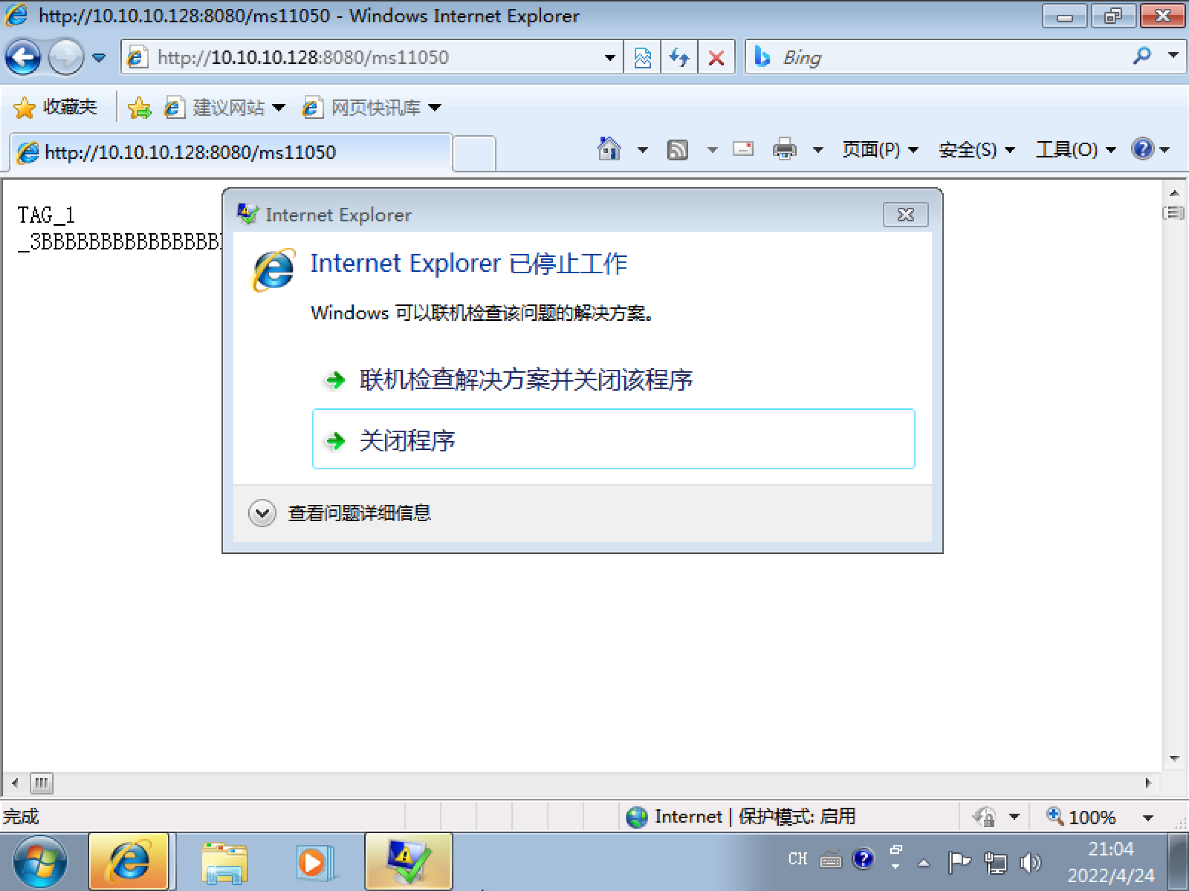This screenshot has width=1189, height=891.
Task: Select the ms11050 browser tab
Action: (231, 152)
